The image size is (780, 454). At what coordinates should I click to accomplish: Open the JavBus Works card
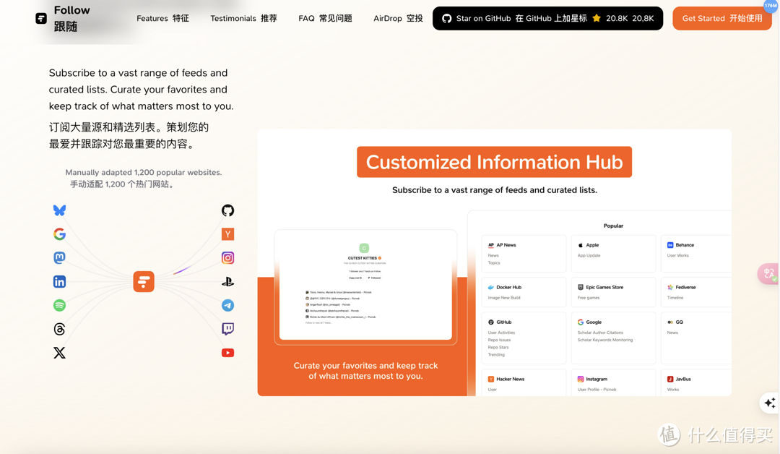[696, 382]
